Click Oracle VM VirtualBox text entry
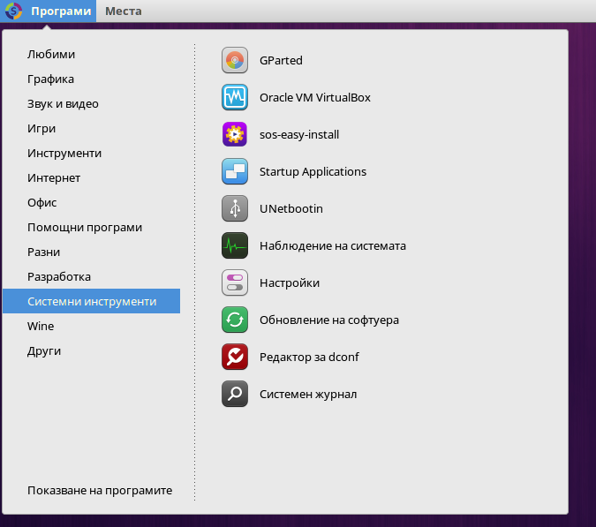Viewport: 596px width, 527px height. (314, 98)
